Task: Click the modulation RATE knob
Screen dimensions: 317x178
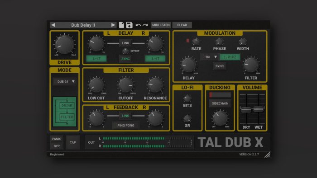Action: pyautogui.click(x=196, y=42)
